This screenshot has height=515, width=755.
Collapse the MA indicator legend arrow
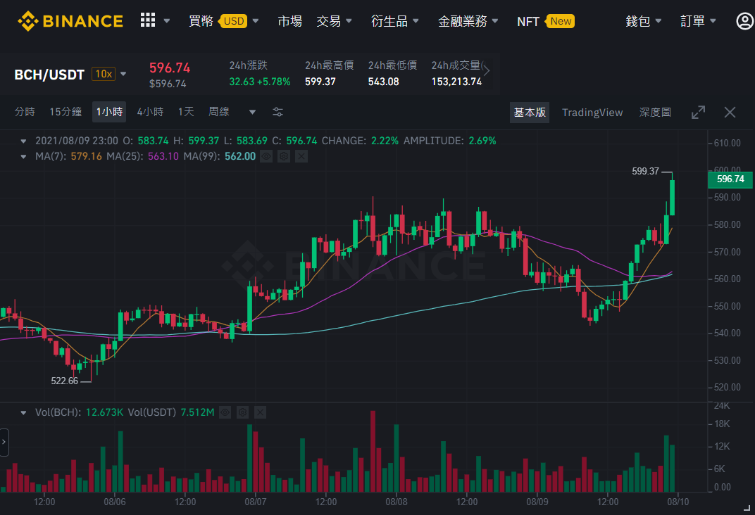click(23, 156)
